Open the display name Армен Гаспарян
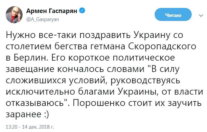The width and height of the screenshot is (207, 132). (x=52, y=11)
